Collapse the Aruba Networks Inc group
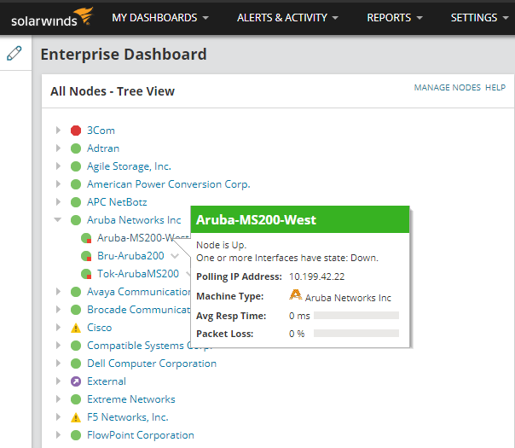 pos(58,220)
